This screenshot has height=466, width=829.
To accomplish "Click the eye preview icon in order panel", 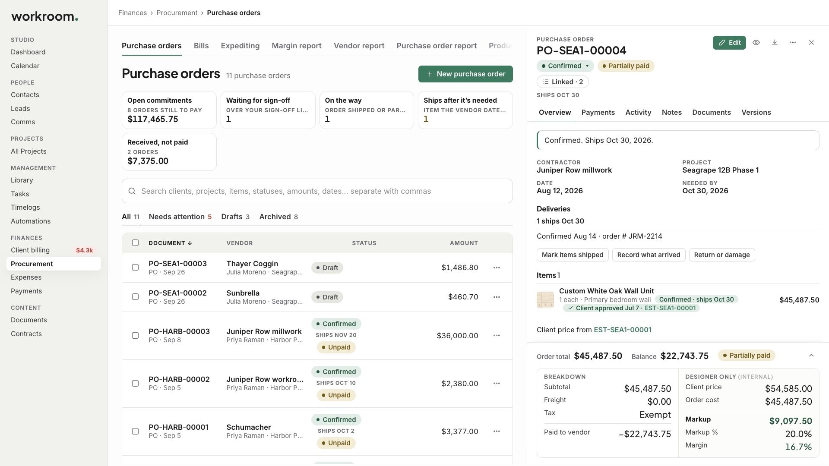I will pos(756,43).
